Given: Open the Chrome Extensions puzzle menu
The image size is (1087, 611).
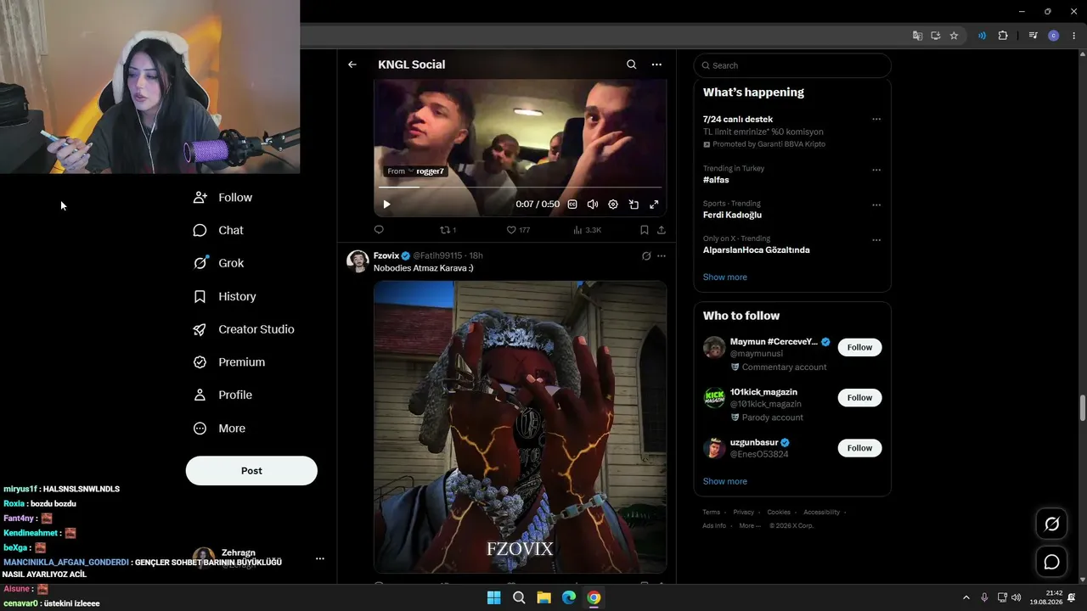Looking at the screenshot, I should tap(1003, 36).
